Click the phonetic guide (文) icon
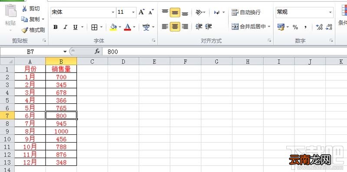 [146, 27]
